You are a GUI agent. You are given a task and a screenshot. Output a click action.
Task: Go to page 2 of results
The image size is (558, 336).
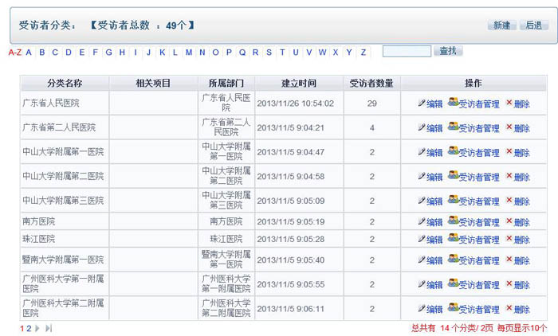(x=29, y=329)
